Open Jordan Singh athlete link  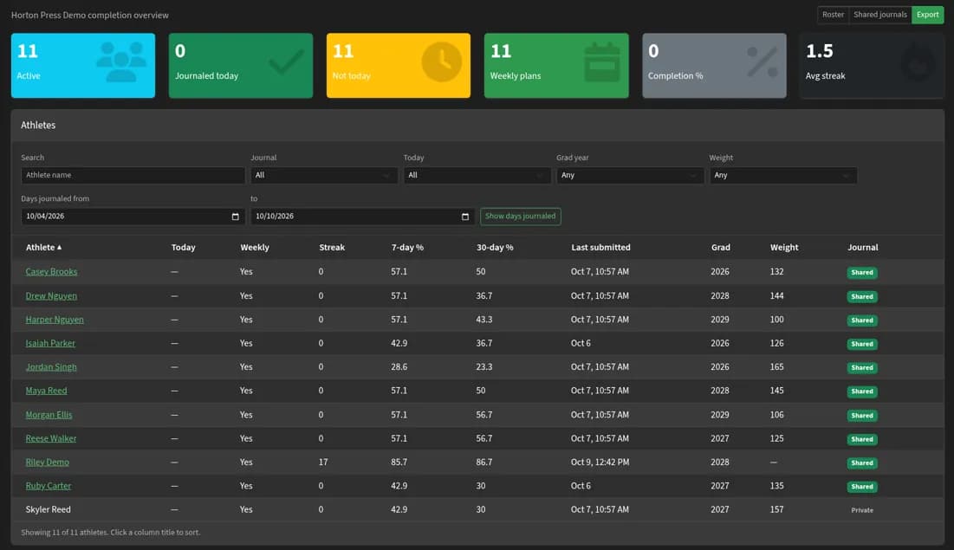click(51, 367)
